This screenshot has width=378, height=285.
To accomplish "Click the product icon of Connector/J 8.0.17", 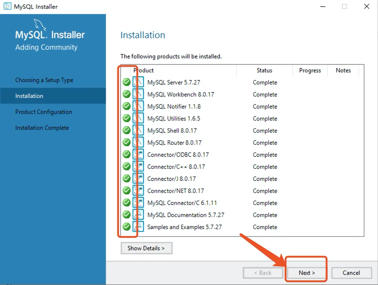I will tap(138, 179).
